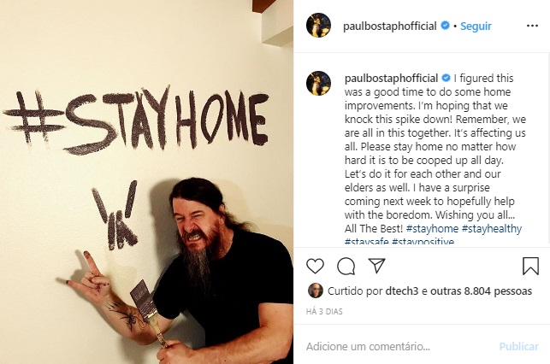Follow account via Seguir link
Screen dimensions: 550x364
[476, 26]
